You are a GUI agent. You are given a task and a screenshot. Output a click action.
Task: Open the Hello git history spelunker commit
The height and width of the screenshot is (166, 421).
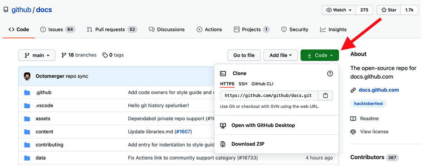tap(158, 105)
